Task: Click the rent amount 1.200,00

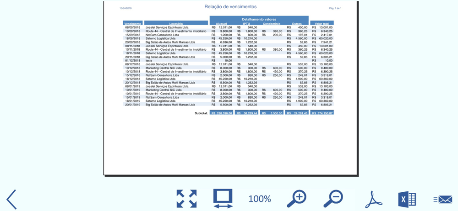Action: [226, 35]
